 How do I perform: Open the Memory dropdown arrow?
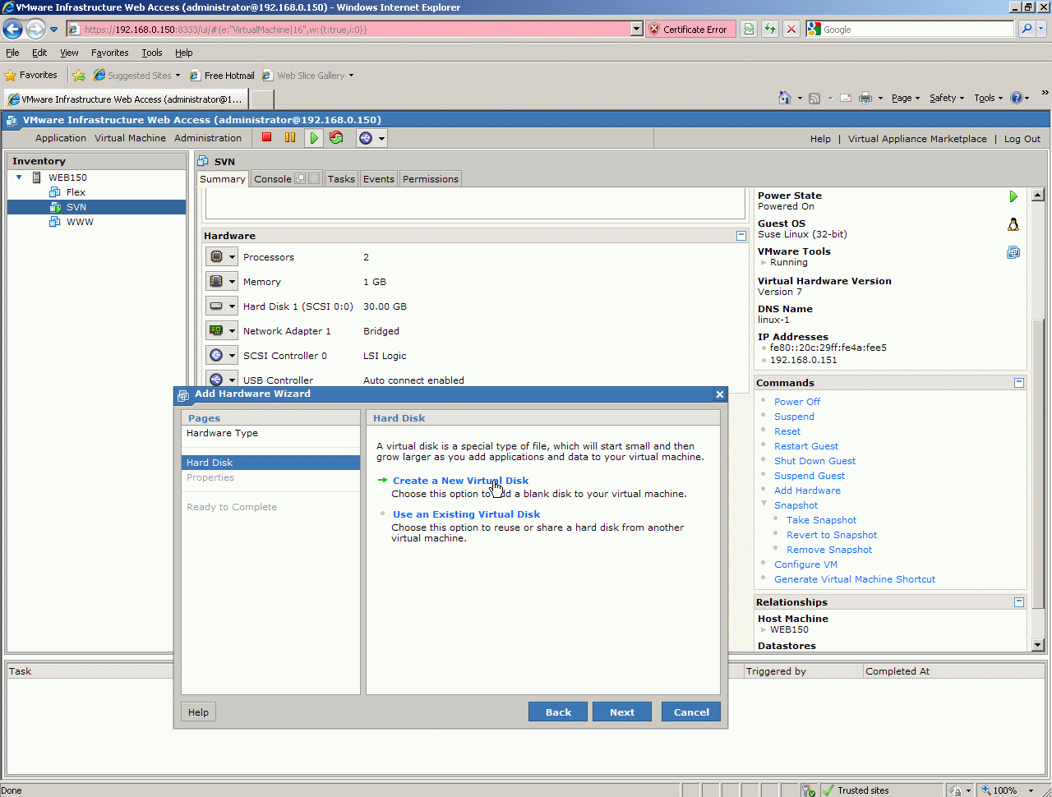click(232, 282)
